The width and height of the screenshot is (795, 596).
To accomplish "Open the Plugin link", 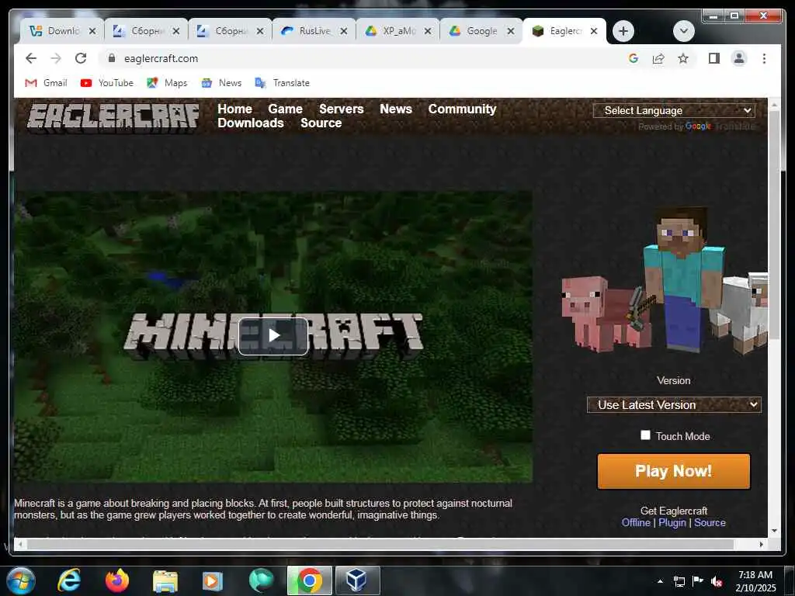I will click(x=672, y=522).
